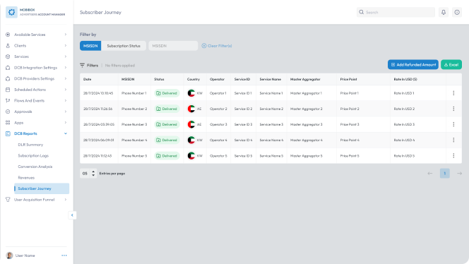
Task: Open Subscriber Journey menu item
Action: click(x=42, y=188)
